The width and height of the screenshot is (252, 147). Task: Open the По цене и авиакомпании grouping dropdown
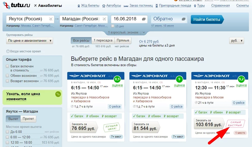point(29,41)
